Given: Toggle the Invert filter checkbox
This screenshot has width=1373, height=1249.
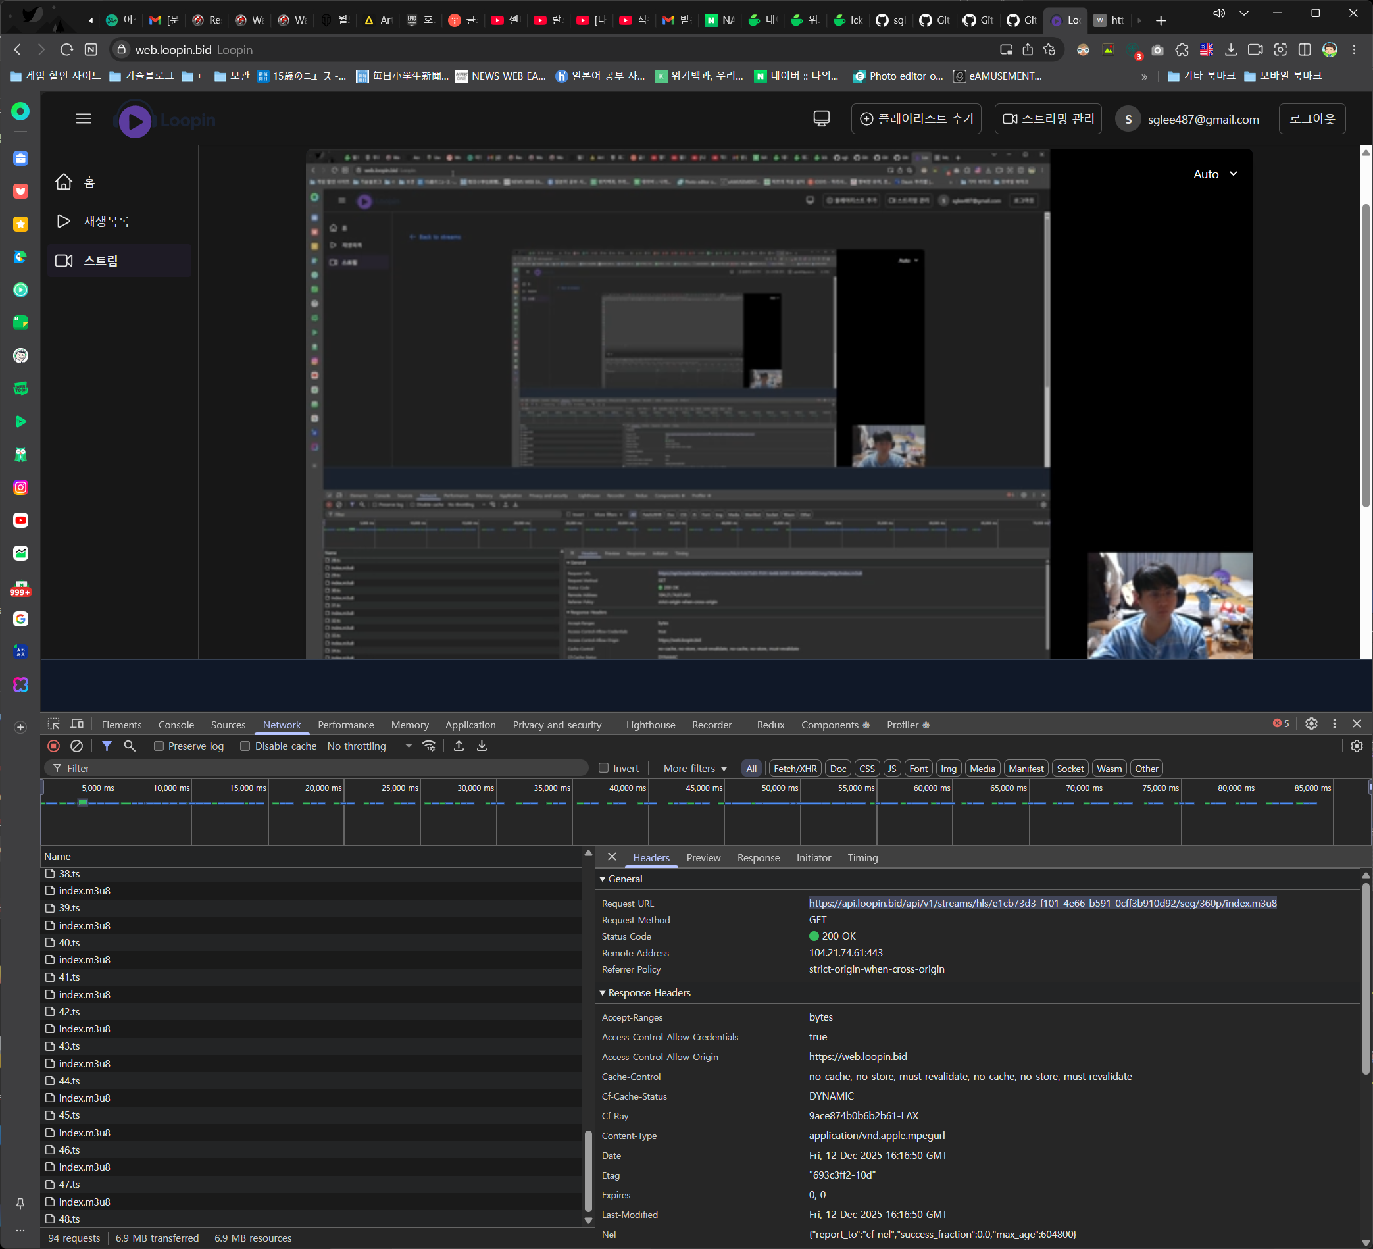Looking at the screenshot, I should coord(603,768).
